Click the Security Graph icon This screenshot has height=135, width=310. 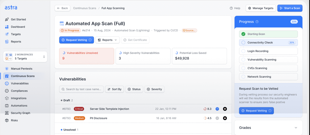click(x=7, y=113)
